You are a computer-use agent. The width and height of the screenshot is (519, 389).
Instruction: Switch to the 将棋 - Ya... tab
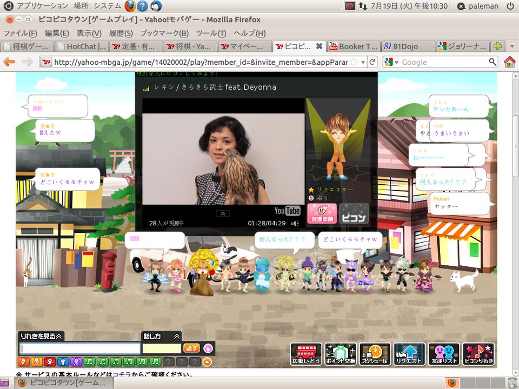(x=190, y=46)
